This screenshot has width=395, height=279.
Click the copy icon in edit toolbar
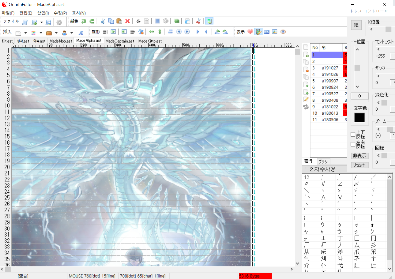[x=111, y=21]
